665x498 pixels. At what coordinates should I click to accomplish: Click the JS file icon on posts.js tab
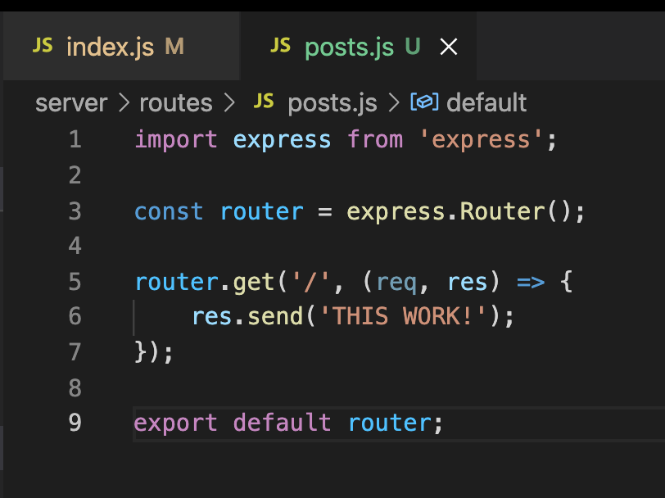pyautogui.click(x=281, y=45)
